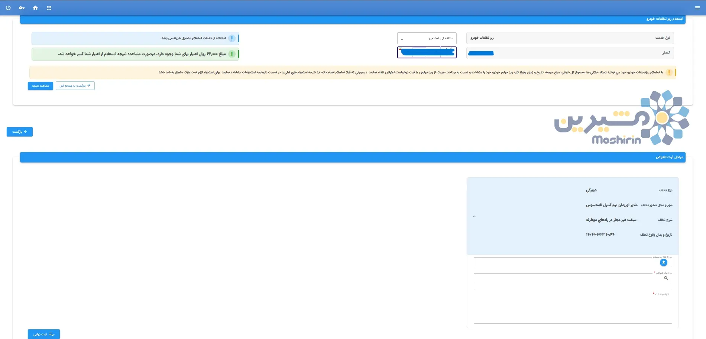706x339 pixels.
Task: Click the blue 'بازگشت' back button
Action: tap(20, 132)
